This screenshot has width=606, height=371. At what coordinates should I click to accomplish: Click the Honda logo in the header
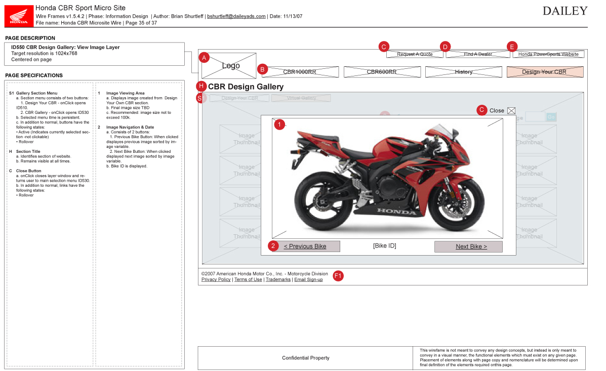coord(19,16)
